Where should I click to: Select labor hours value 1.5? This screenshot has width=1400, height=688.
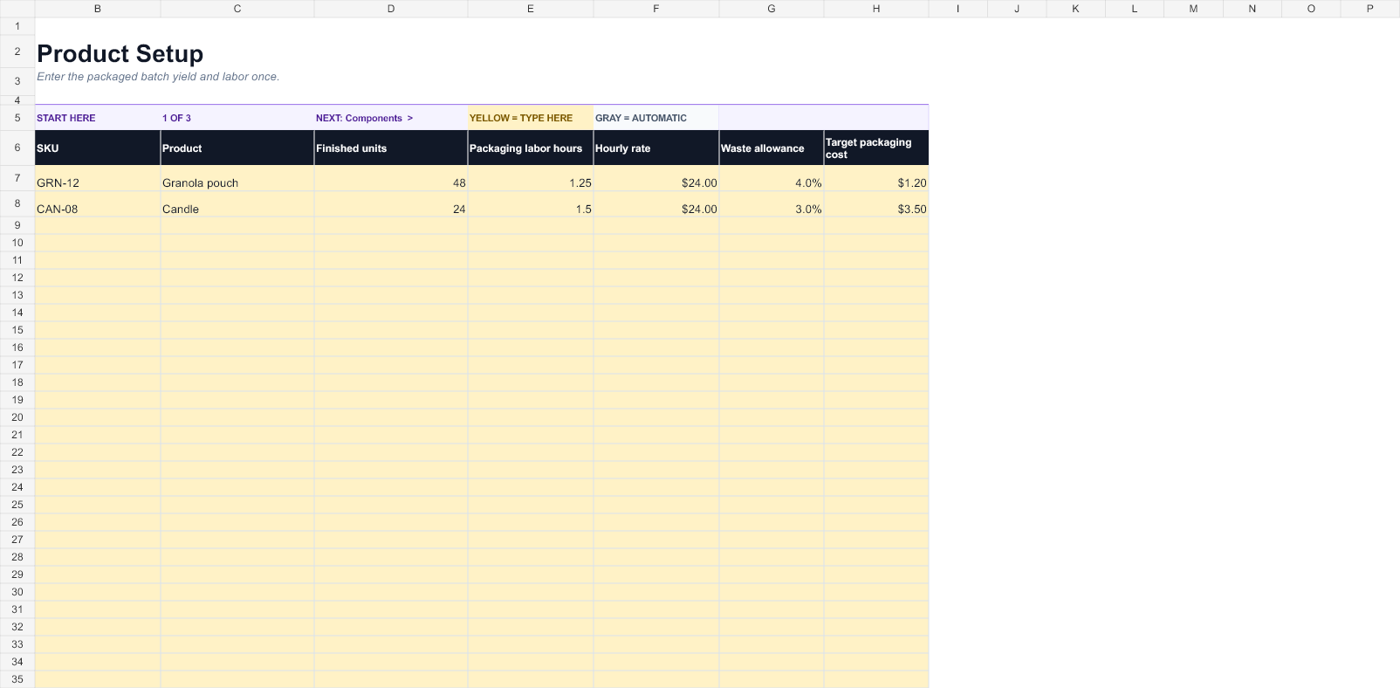(x=531, y=204)
